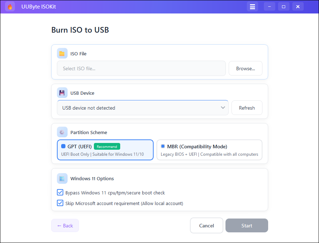Click 'Legacy BIOS + UEFI | Compatible with all computers' text
The height and width of the screenshot is (243, 319).
[x=209, y=154]
